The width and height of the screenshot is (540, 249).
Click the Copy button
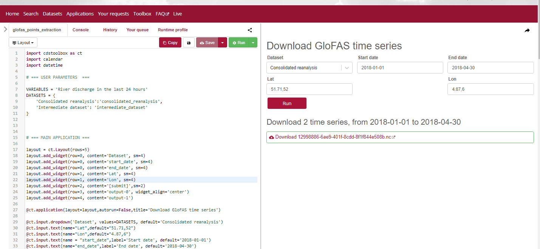pyautogui.click(x=170, y=43)
